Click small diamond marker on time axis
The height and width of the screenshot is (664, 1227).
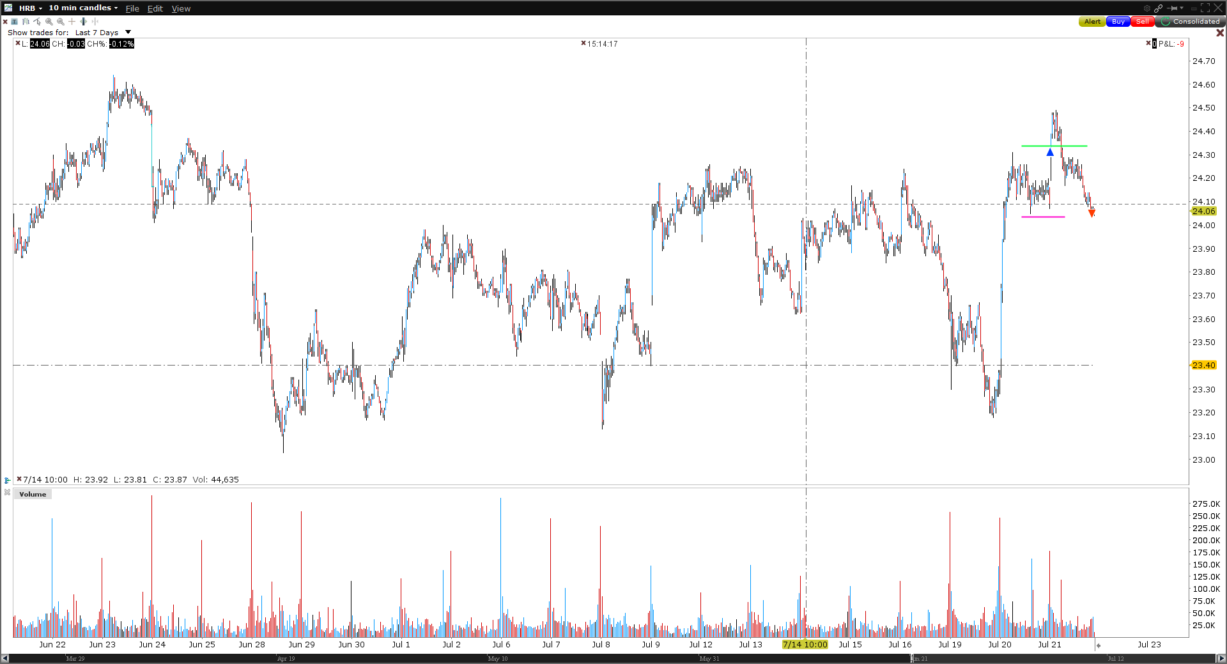click(1098, 645)
